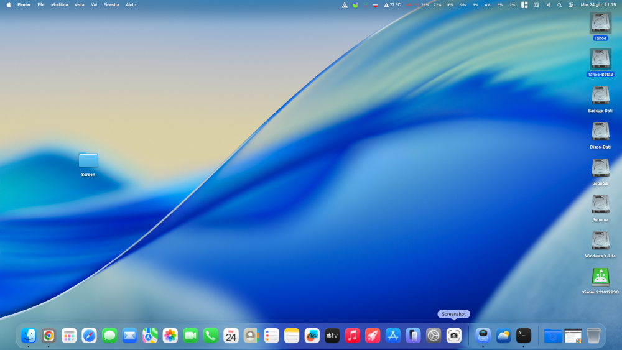
Task: Open the Finestra menu
Action: click(111, 5)
